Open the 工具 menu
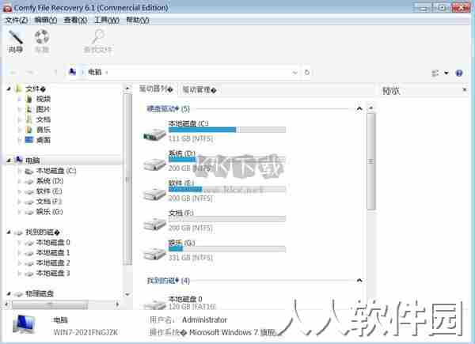Viewport: 475px width, 344px height. click(107, 21)
